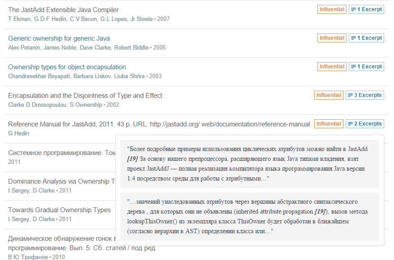
Task: Open '1 Excerpt' for JastAdd Extensible Java Compiler
Action: coord(366,9)
